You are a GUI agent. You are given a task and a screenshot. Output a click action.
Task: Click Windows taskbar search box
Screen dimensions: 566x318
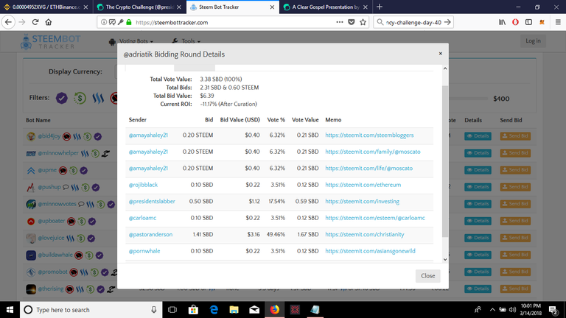click(x=91, y=310)
